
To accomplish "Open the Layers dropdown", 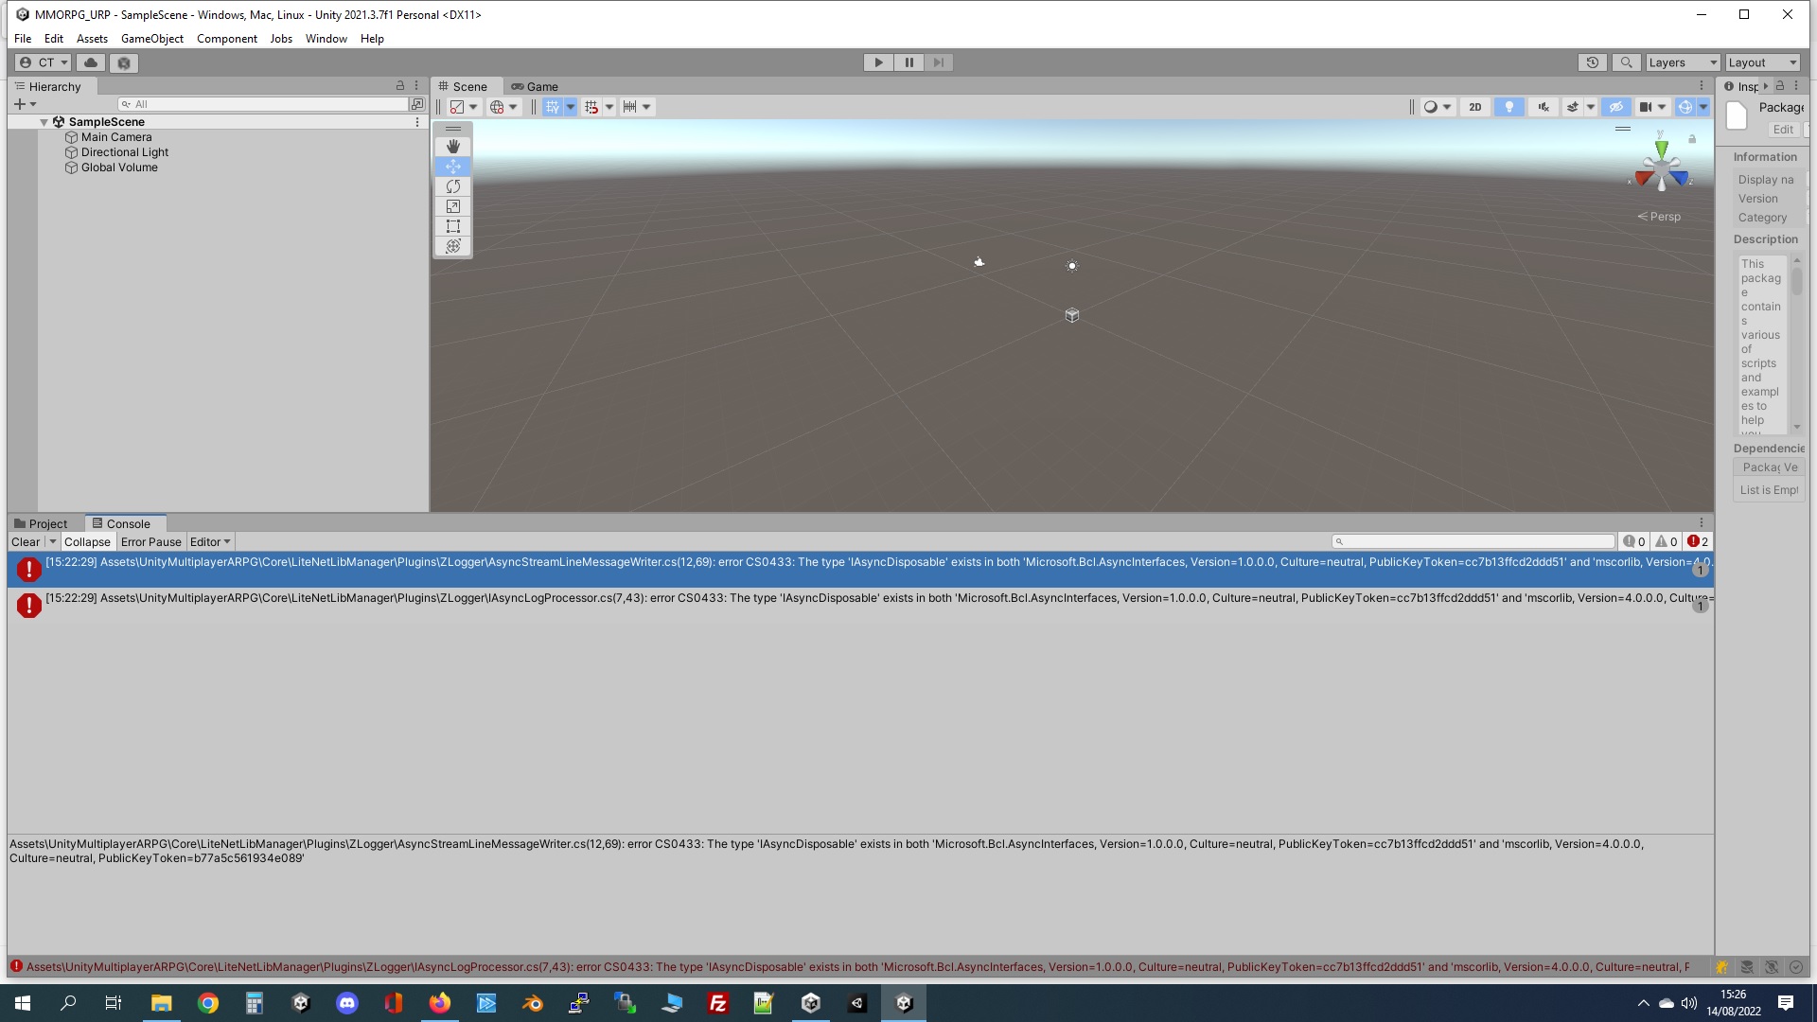I will [1682, 62].
